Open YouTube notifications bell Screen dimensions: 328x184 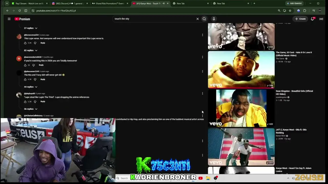click(x=313, y=19)
